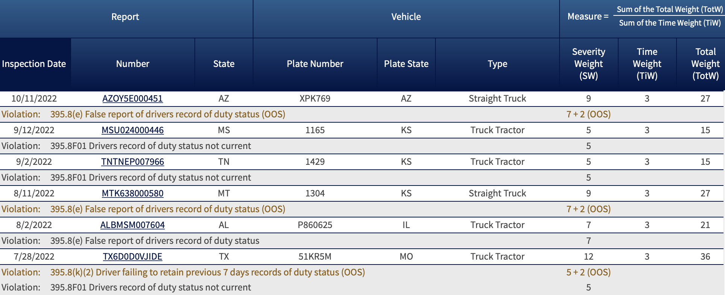Select the 395.8(k)(2) violation row text

208,272
